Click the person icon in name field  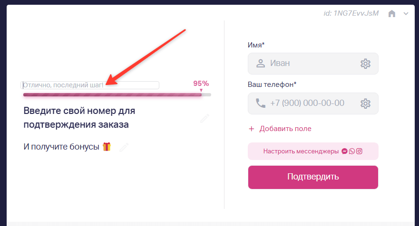coord(261,63)
